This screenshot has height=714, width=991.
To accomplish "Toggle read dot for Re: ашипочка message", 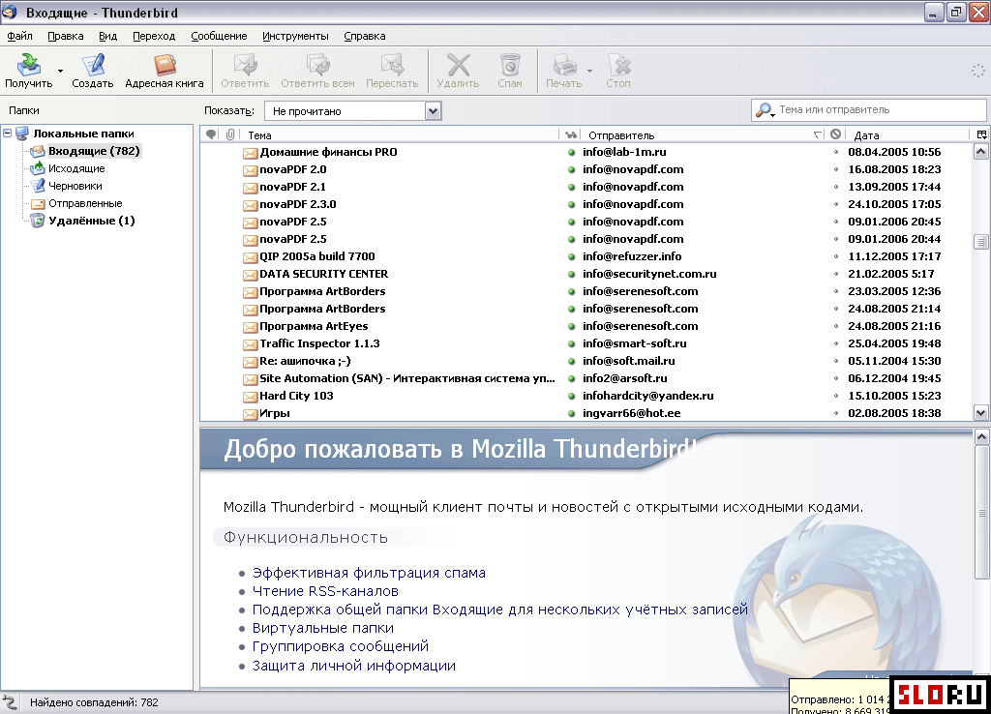I will coord(571,362).
